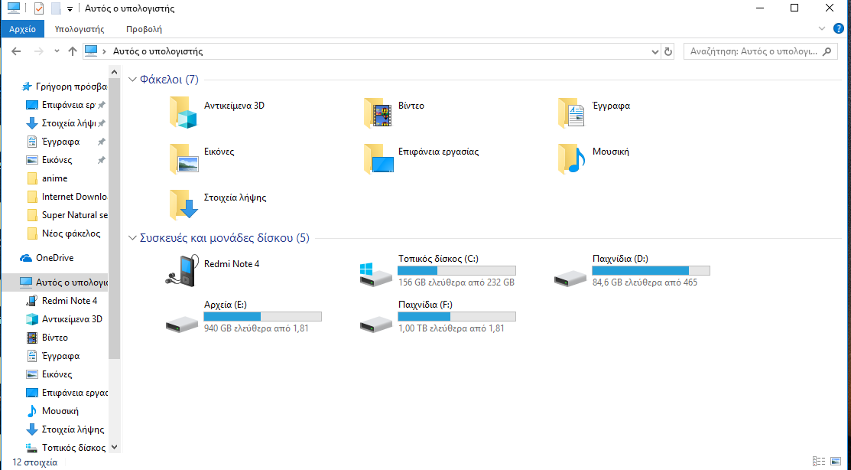Open the Βίντεο folder icon in main pane
Viewport: 851px width, 470px height.
[x=378, y=112]
